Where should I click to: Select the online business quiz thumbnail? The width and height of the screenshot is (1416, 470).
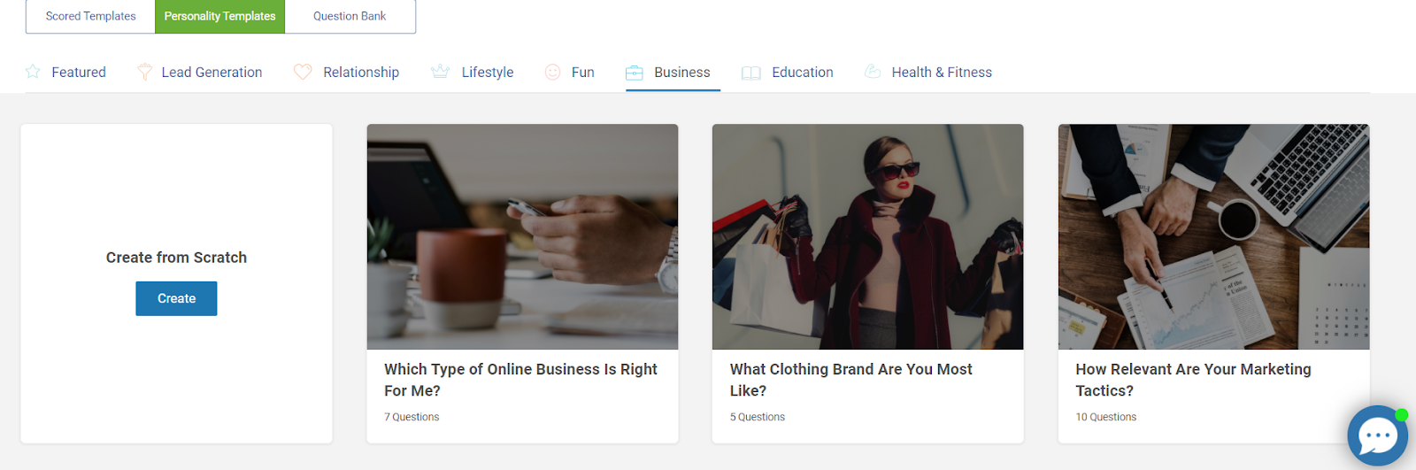(x=522, y=236)
